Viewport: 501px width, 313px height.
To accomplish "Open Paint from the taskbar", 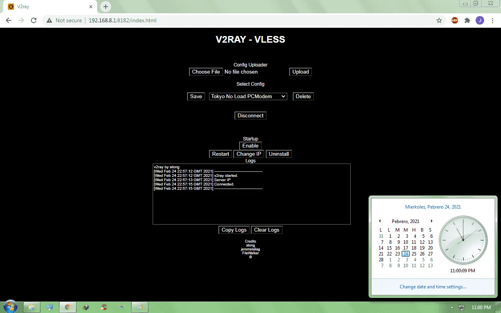I will tap(140, 307).
